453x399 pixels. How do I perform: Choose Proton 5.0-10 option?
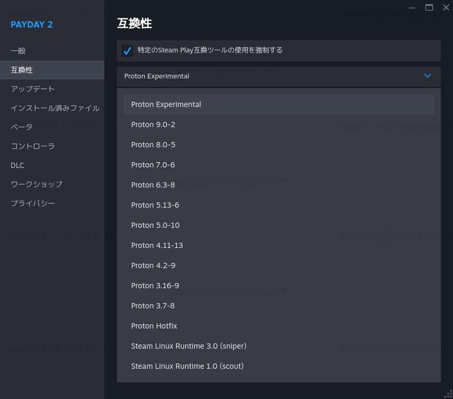pyautogui.click(x=278, y=225)
